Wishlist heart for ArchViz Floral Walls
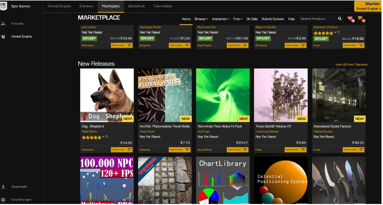Screen dimensions: 383x205 click(x=187, y=150)
